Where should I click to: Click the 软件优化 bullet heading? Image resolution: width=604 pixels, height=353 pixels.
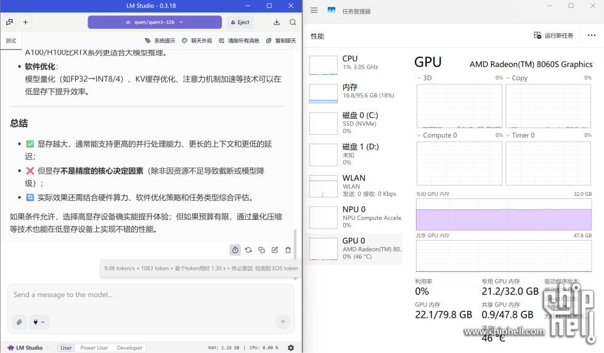click(x=40, y=67)
